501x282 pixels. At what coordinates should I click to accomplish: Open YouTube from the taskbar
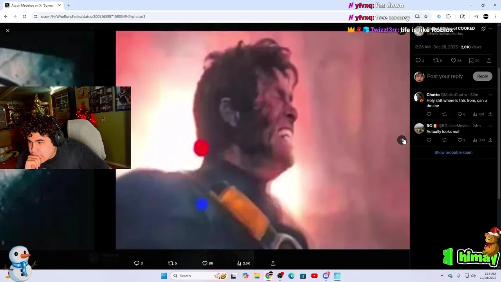tap(314, 276)
